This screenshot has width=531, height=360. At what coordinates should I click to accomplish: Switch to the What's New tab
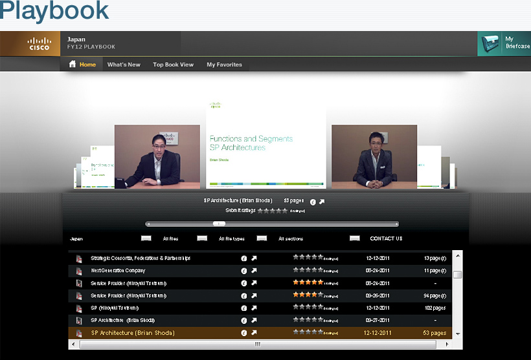click(x=124, y=65)
